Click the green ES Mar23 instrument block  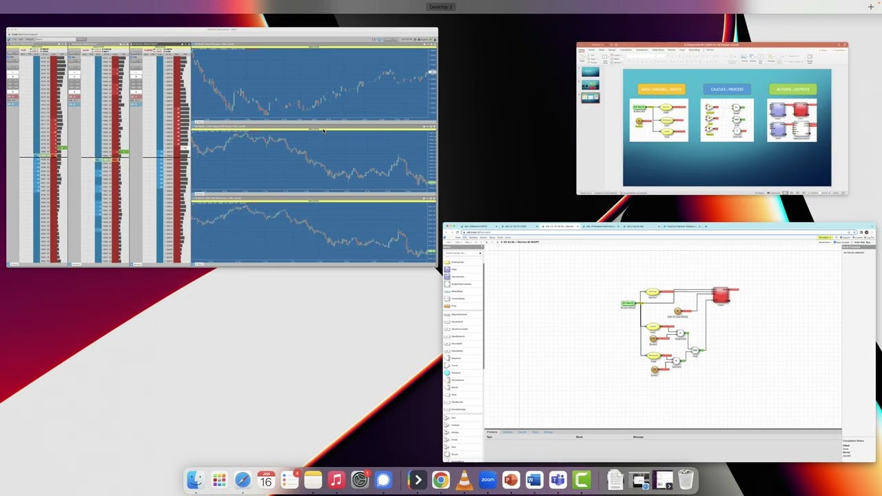point(628,303)
